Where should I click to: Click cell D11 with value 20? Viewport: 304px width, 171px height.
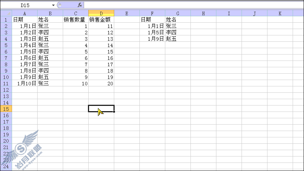(x=101, y=83)
